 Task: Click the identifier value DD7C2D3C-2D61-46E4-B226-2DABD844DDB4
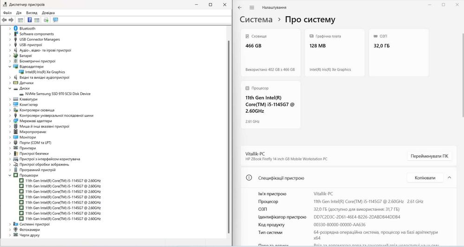pyautogui.click(x=357, y=217)
